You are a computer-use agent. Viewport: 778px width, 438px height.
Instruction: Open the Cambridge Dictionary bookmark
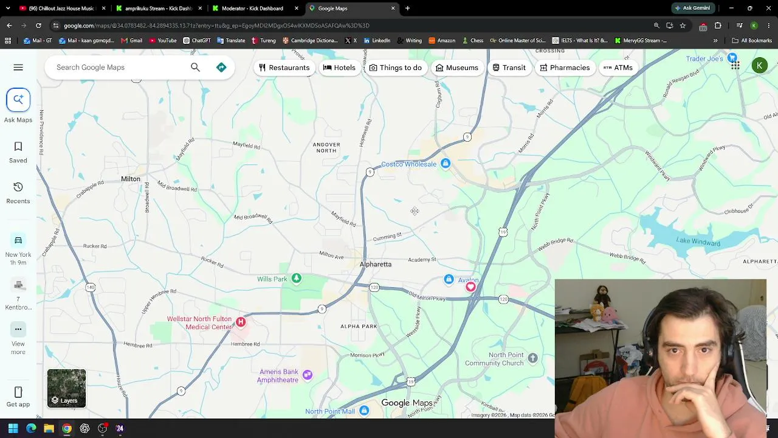[309, 41]
